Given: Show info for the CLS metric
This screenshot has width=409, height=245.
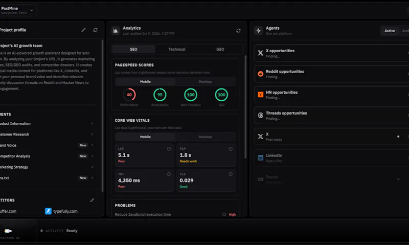Looking at the screenshot, I should coord(231,174).
